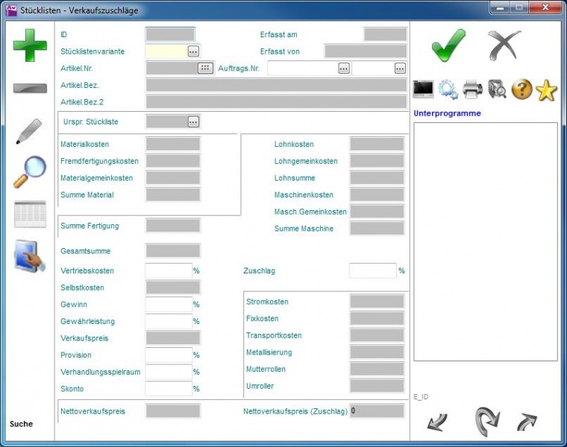Viewport: 567px width, 447px height.
Task: Open the table list view icon
Action: (x=30, y=215)
